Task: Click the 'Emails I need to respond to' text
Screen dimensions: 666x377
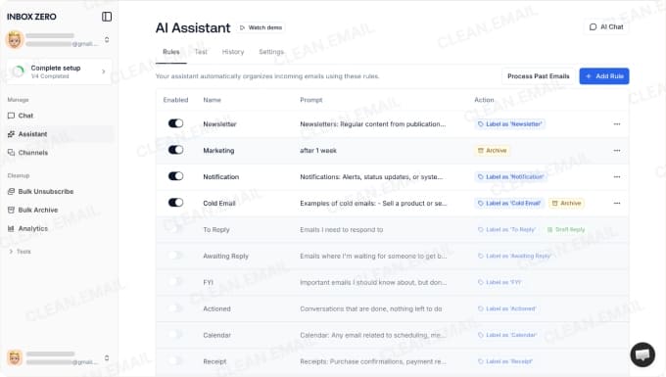Action: pyautogui.click(x=342, y=230)
